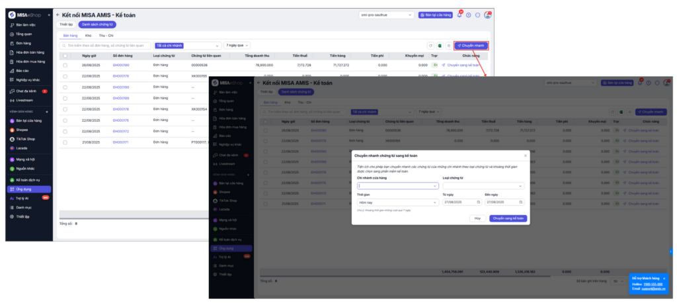The image size is (677, 303).
Task: Check the row for order ĐH000171
Action: pos(65,142)
